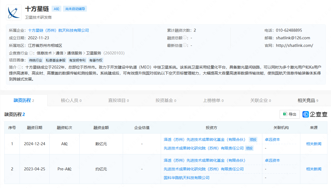This screenshot has width=331, height=188.
Task: Open the 关联企业 tab
Action: (260, 101)
